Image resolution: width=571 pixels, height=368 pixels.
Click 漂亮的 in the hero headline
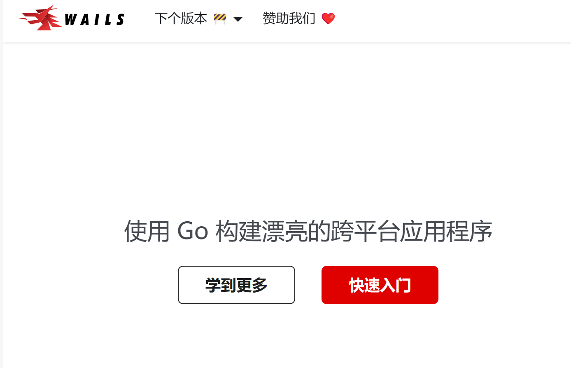tap(296, 231)
